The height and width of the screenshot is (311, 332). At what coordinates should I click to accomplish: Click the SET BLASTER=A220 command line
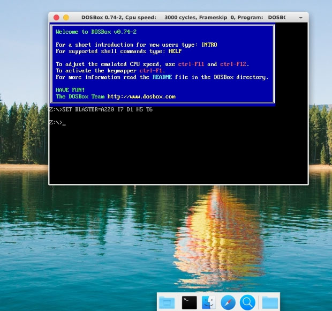tap(101, 109)
